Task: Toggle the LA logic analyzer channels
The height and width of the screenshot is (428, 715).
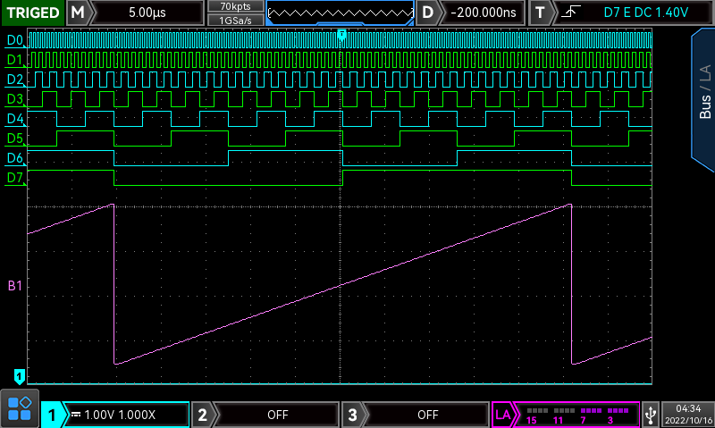Action: [x=565, y=415]
